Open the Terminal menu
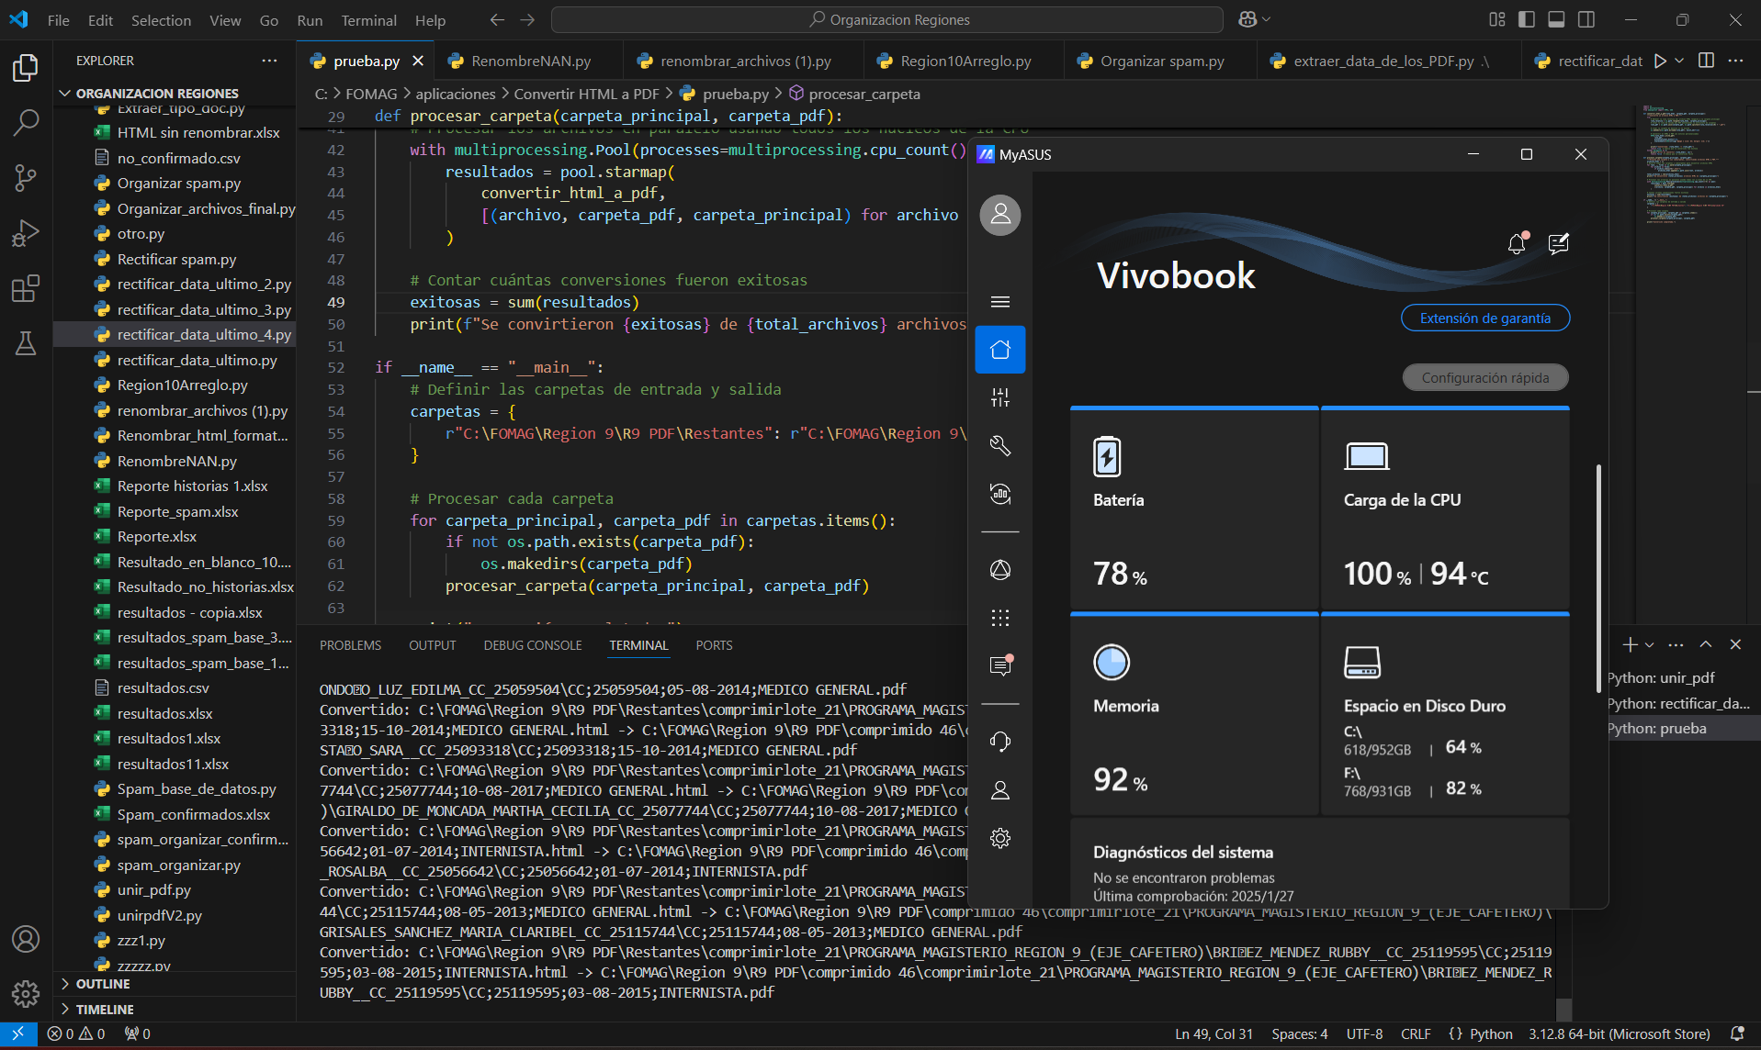This screenshot has width=1761, height=1050. tap(368, 20)
